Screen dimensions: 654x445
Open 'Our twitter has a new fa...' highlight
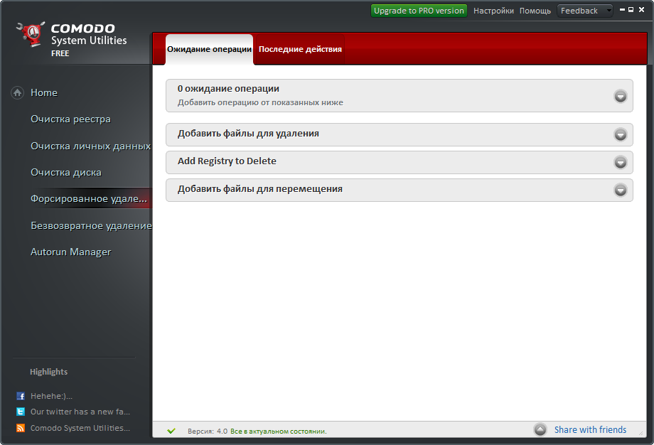(80, 412)
